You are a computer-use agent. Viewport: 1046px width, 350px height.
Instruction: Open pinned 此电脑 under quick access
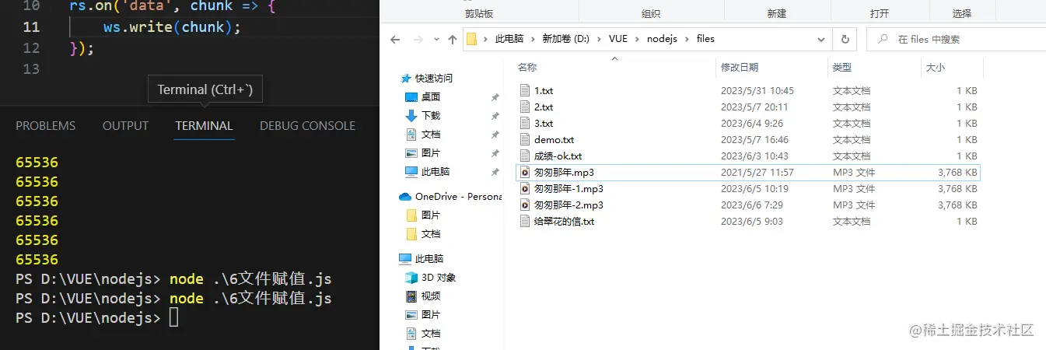click(435, 171)
